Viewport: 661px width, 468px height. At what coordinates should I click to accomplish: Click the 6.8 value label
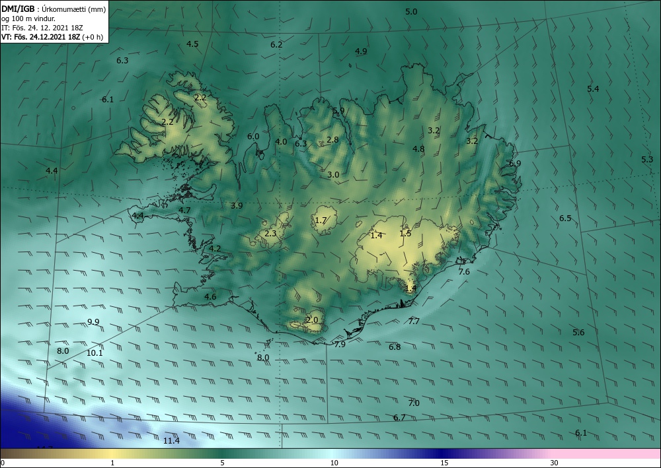tap(395, 347)
